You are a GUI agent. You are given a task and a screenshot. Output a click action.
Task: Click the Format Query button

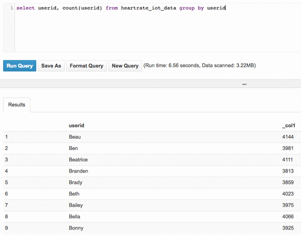click(86, 65)
